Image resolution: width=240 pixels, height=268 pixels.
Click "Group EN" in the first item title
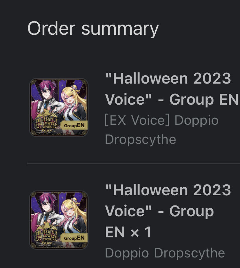coord(204,99)
